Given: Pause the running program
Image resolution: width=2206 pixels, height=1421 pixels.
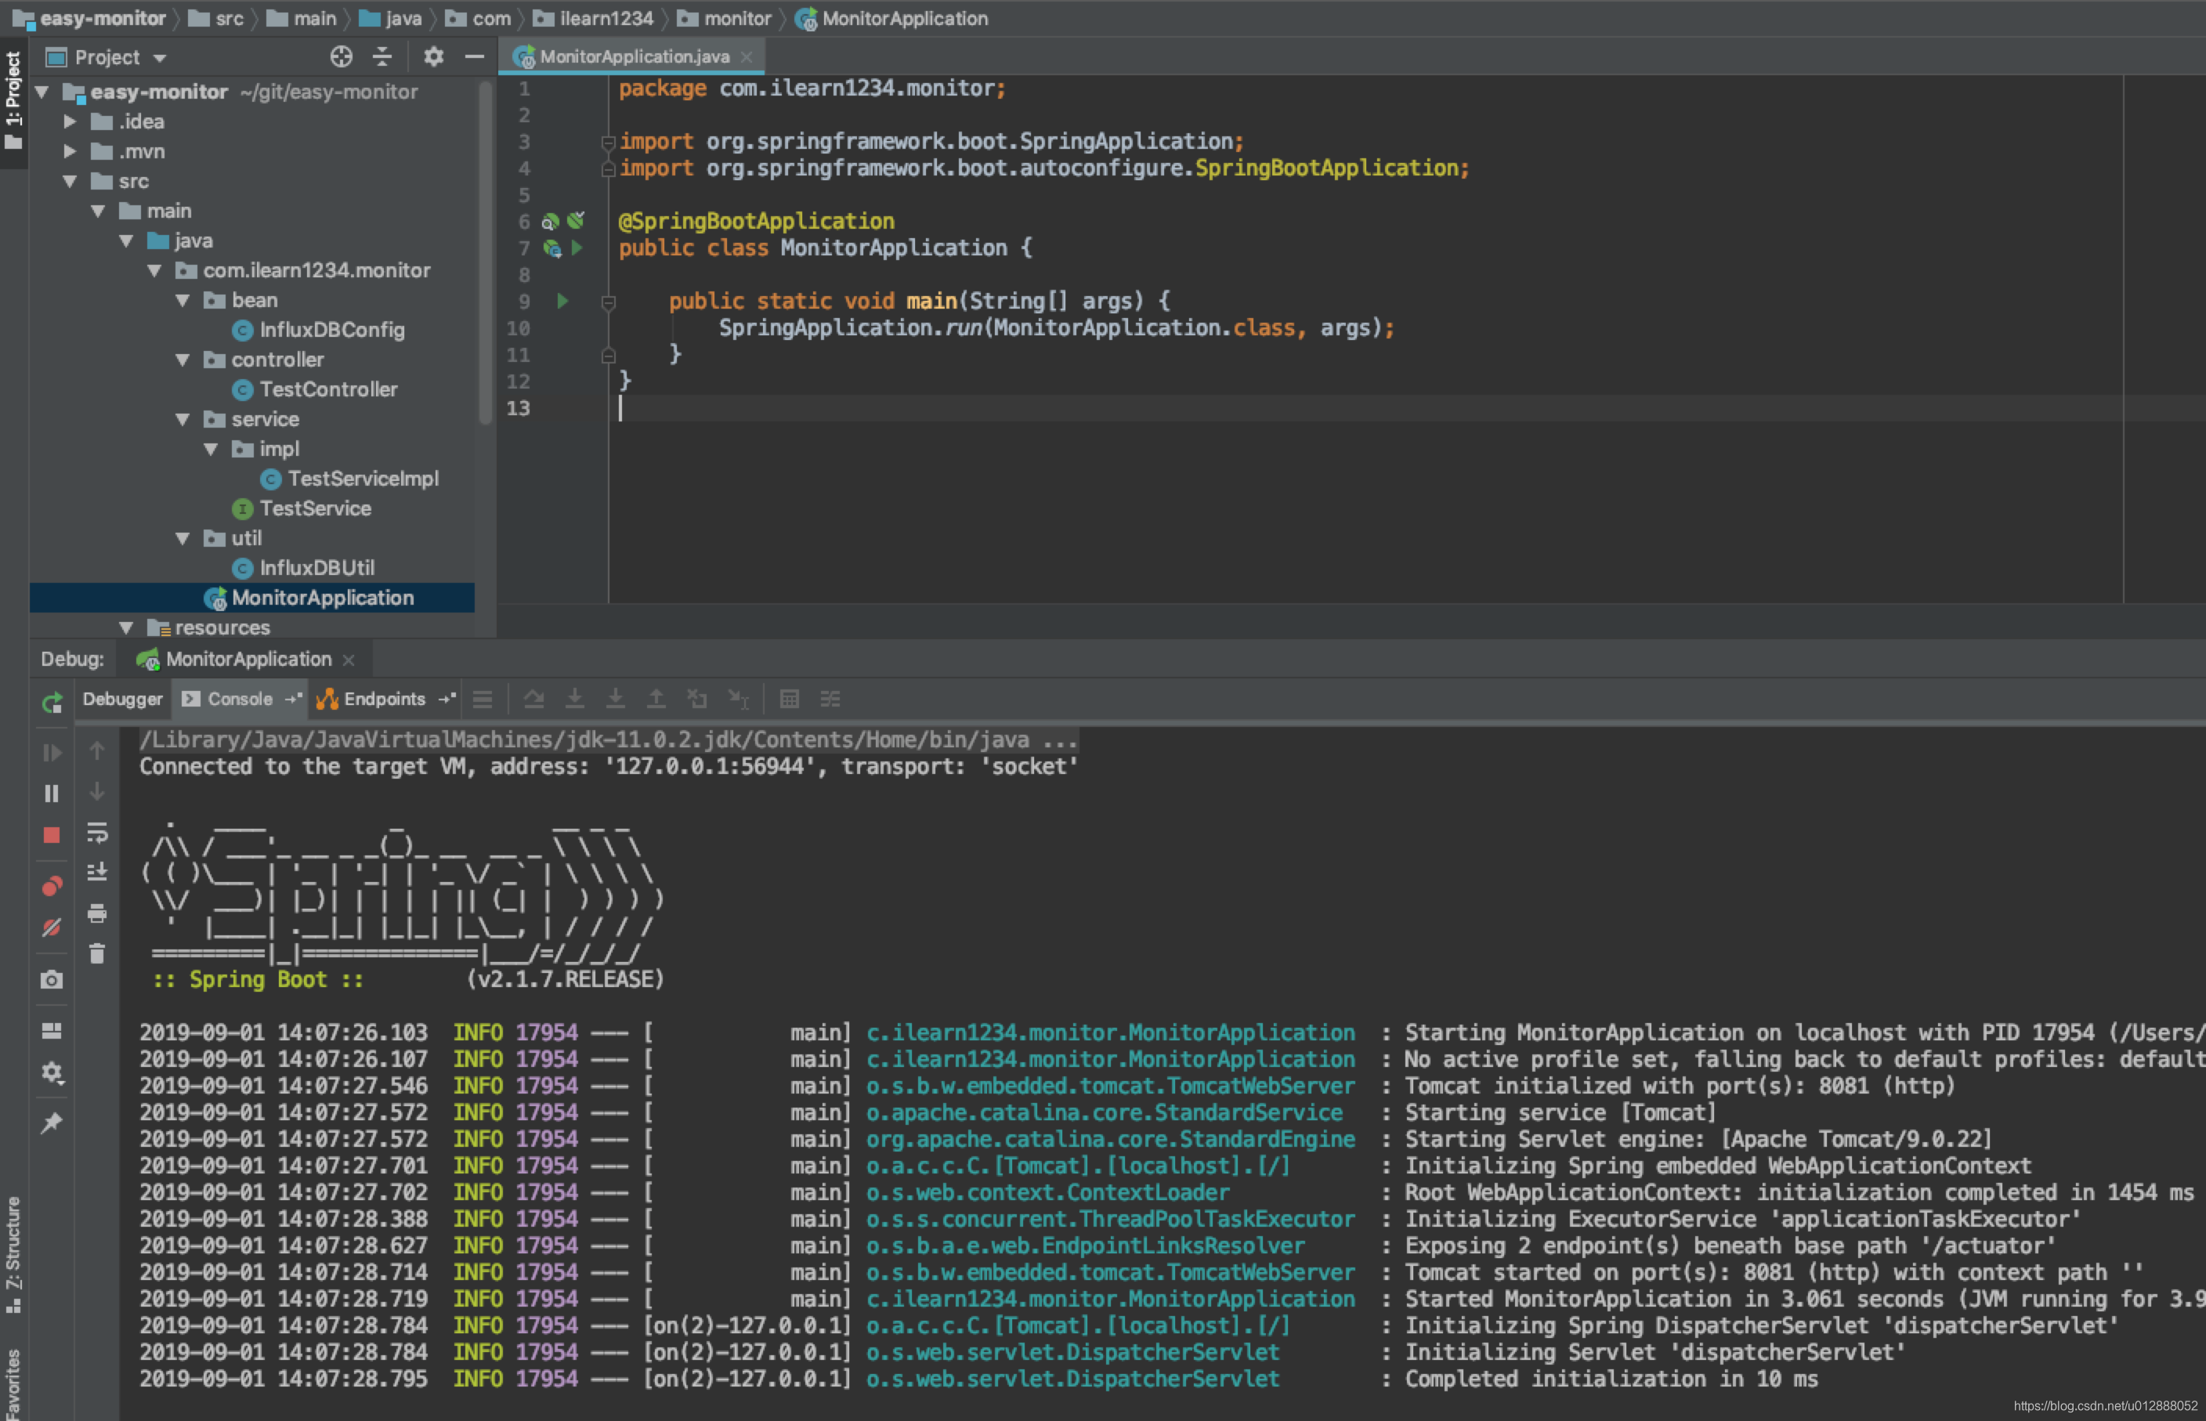Looking at the screenshot, I should pyautogui.click(x=52, y=794).
